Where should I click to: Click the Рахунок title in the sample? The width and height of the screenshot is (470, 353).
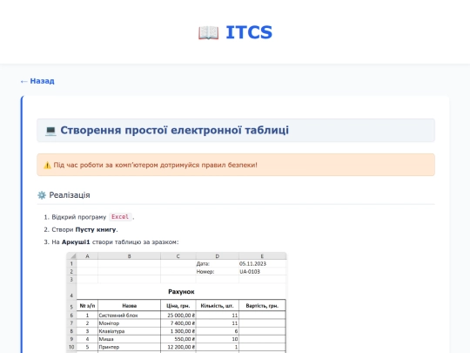pyautogui.click(x=181, y=292)
